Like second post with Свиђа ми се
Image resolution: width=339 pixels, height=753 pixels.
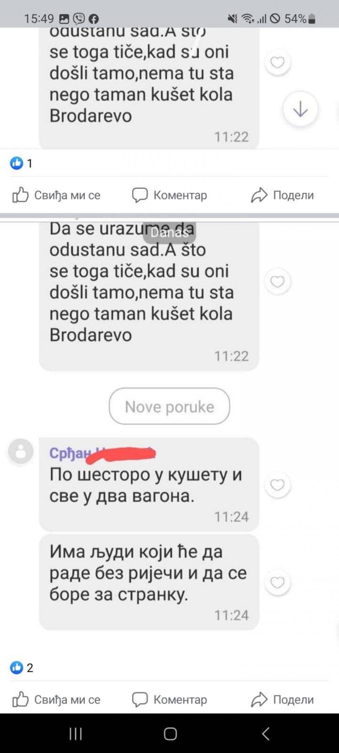pyautogui.click(x=56, y=699)
